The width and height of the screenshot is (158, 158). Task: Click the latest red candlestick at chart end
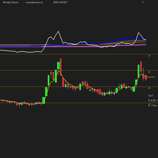[x=146, y=77]
